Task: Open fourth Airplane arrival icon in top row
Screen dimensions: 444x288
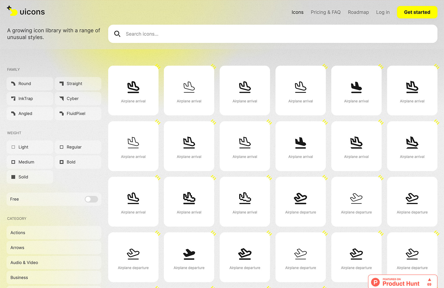Action: point(301,91)
